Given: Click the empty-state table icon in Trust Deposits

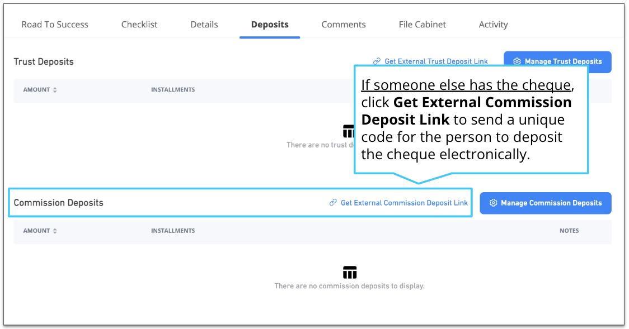Looking at the screenshot, I should [349, 131].
